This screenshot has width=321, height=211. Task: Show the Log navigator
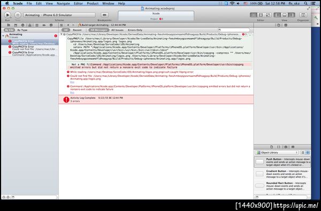click(51, 25)
